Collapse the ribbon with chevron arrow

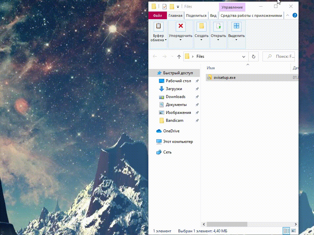(x=288, y=16)
